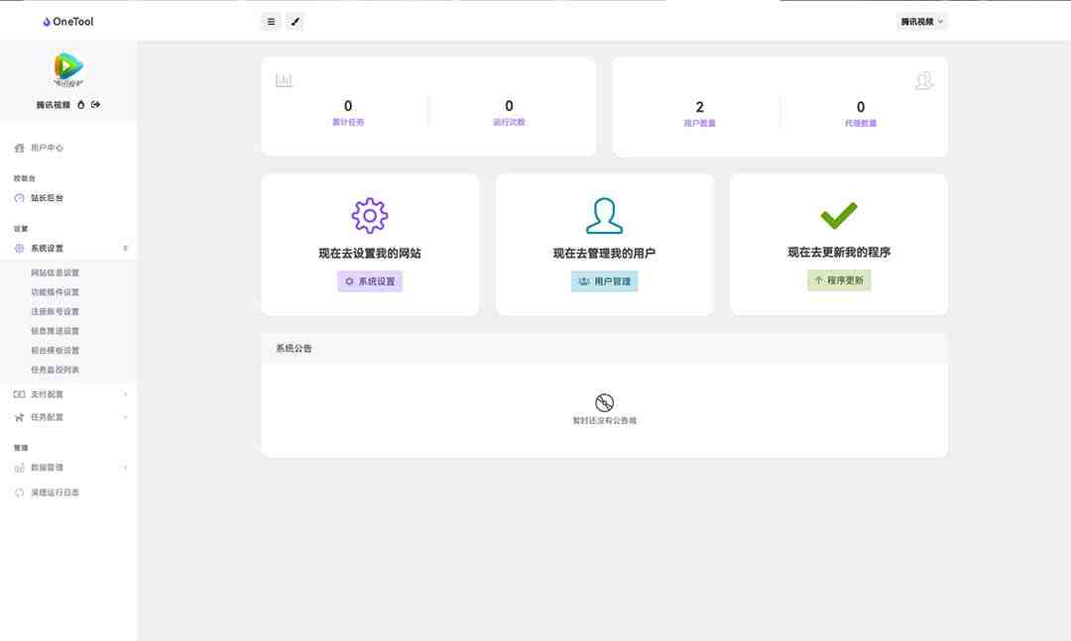Click the bar chart icon in the stats card
Image resolution: width=1071 pixels, height=641 pixels.
coord(285,80)
